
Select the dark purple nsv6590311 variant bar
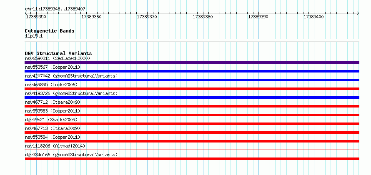coord(192,62)
